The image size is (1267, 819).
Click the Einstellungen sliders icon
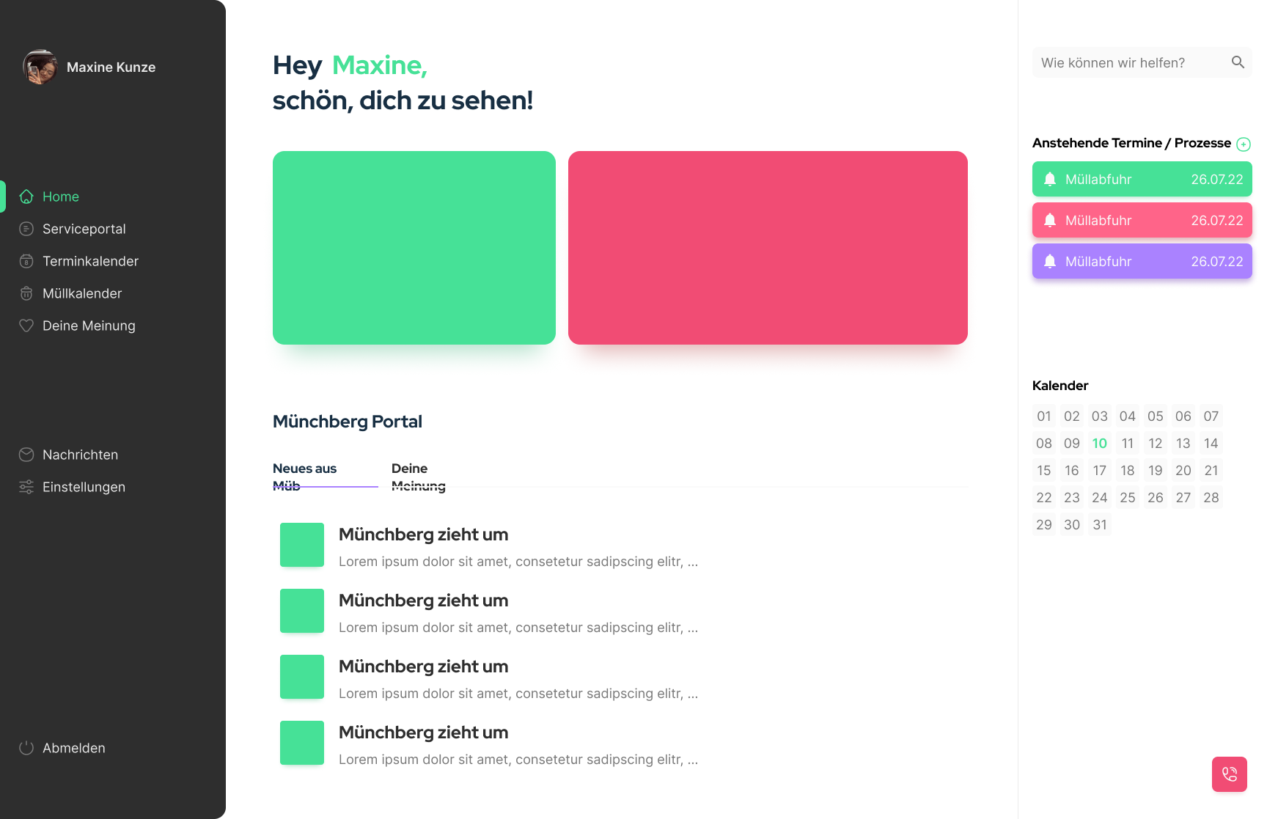click(x=26, y=487)
